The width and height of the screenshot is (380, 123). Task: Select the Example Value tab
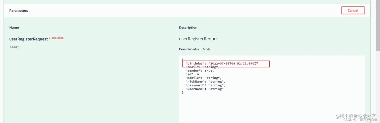click(189, 49)
